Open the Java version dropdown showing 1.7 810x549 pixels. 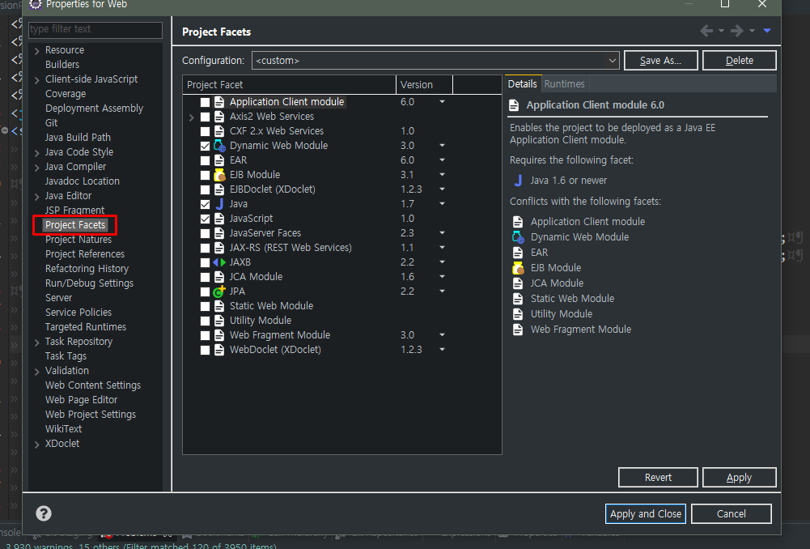tap(442, 203)
